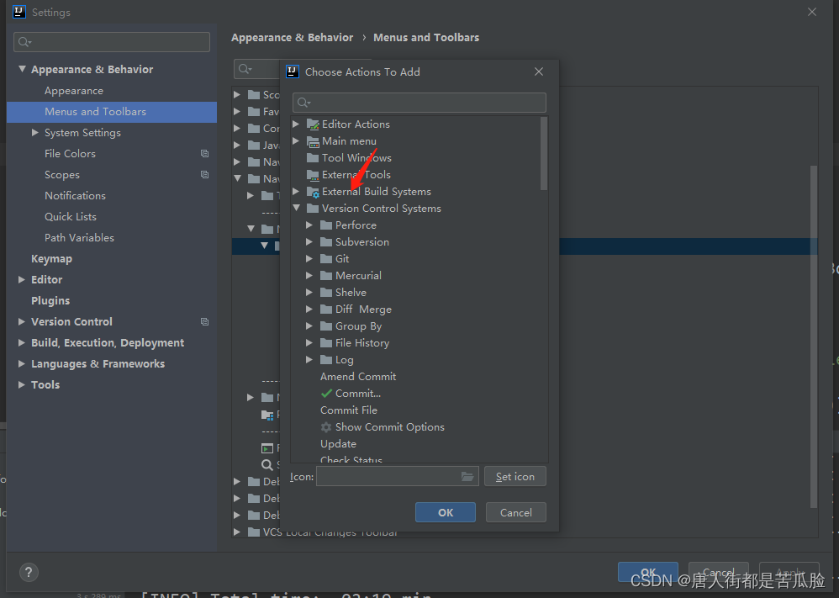Expand the Editor Actions node

click(296, 124)
